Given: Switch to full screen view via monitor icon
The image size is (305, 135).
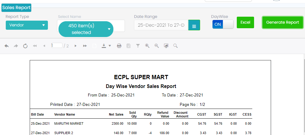Looking at the screenshot, I should [x=166, y=46].
